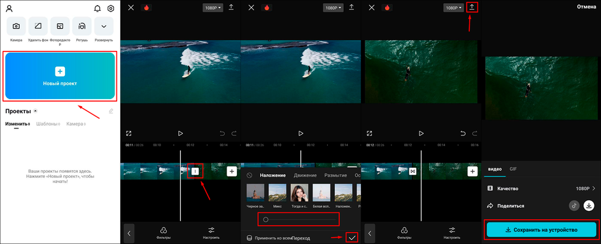Tap export arrow icon in wave editor with Фильтры bar

(231, 7)
